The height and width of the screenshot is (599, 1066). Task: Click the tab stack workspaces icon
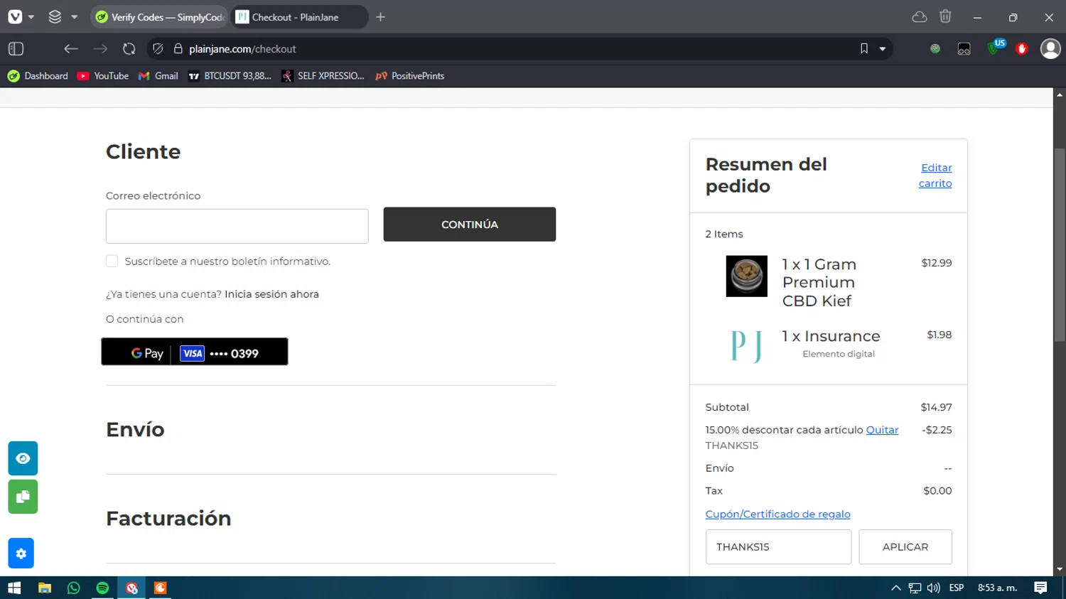coord(55,17)
